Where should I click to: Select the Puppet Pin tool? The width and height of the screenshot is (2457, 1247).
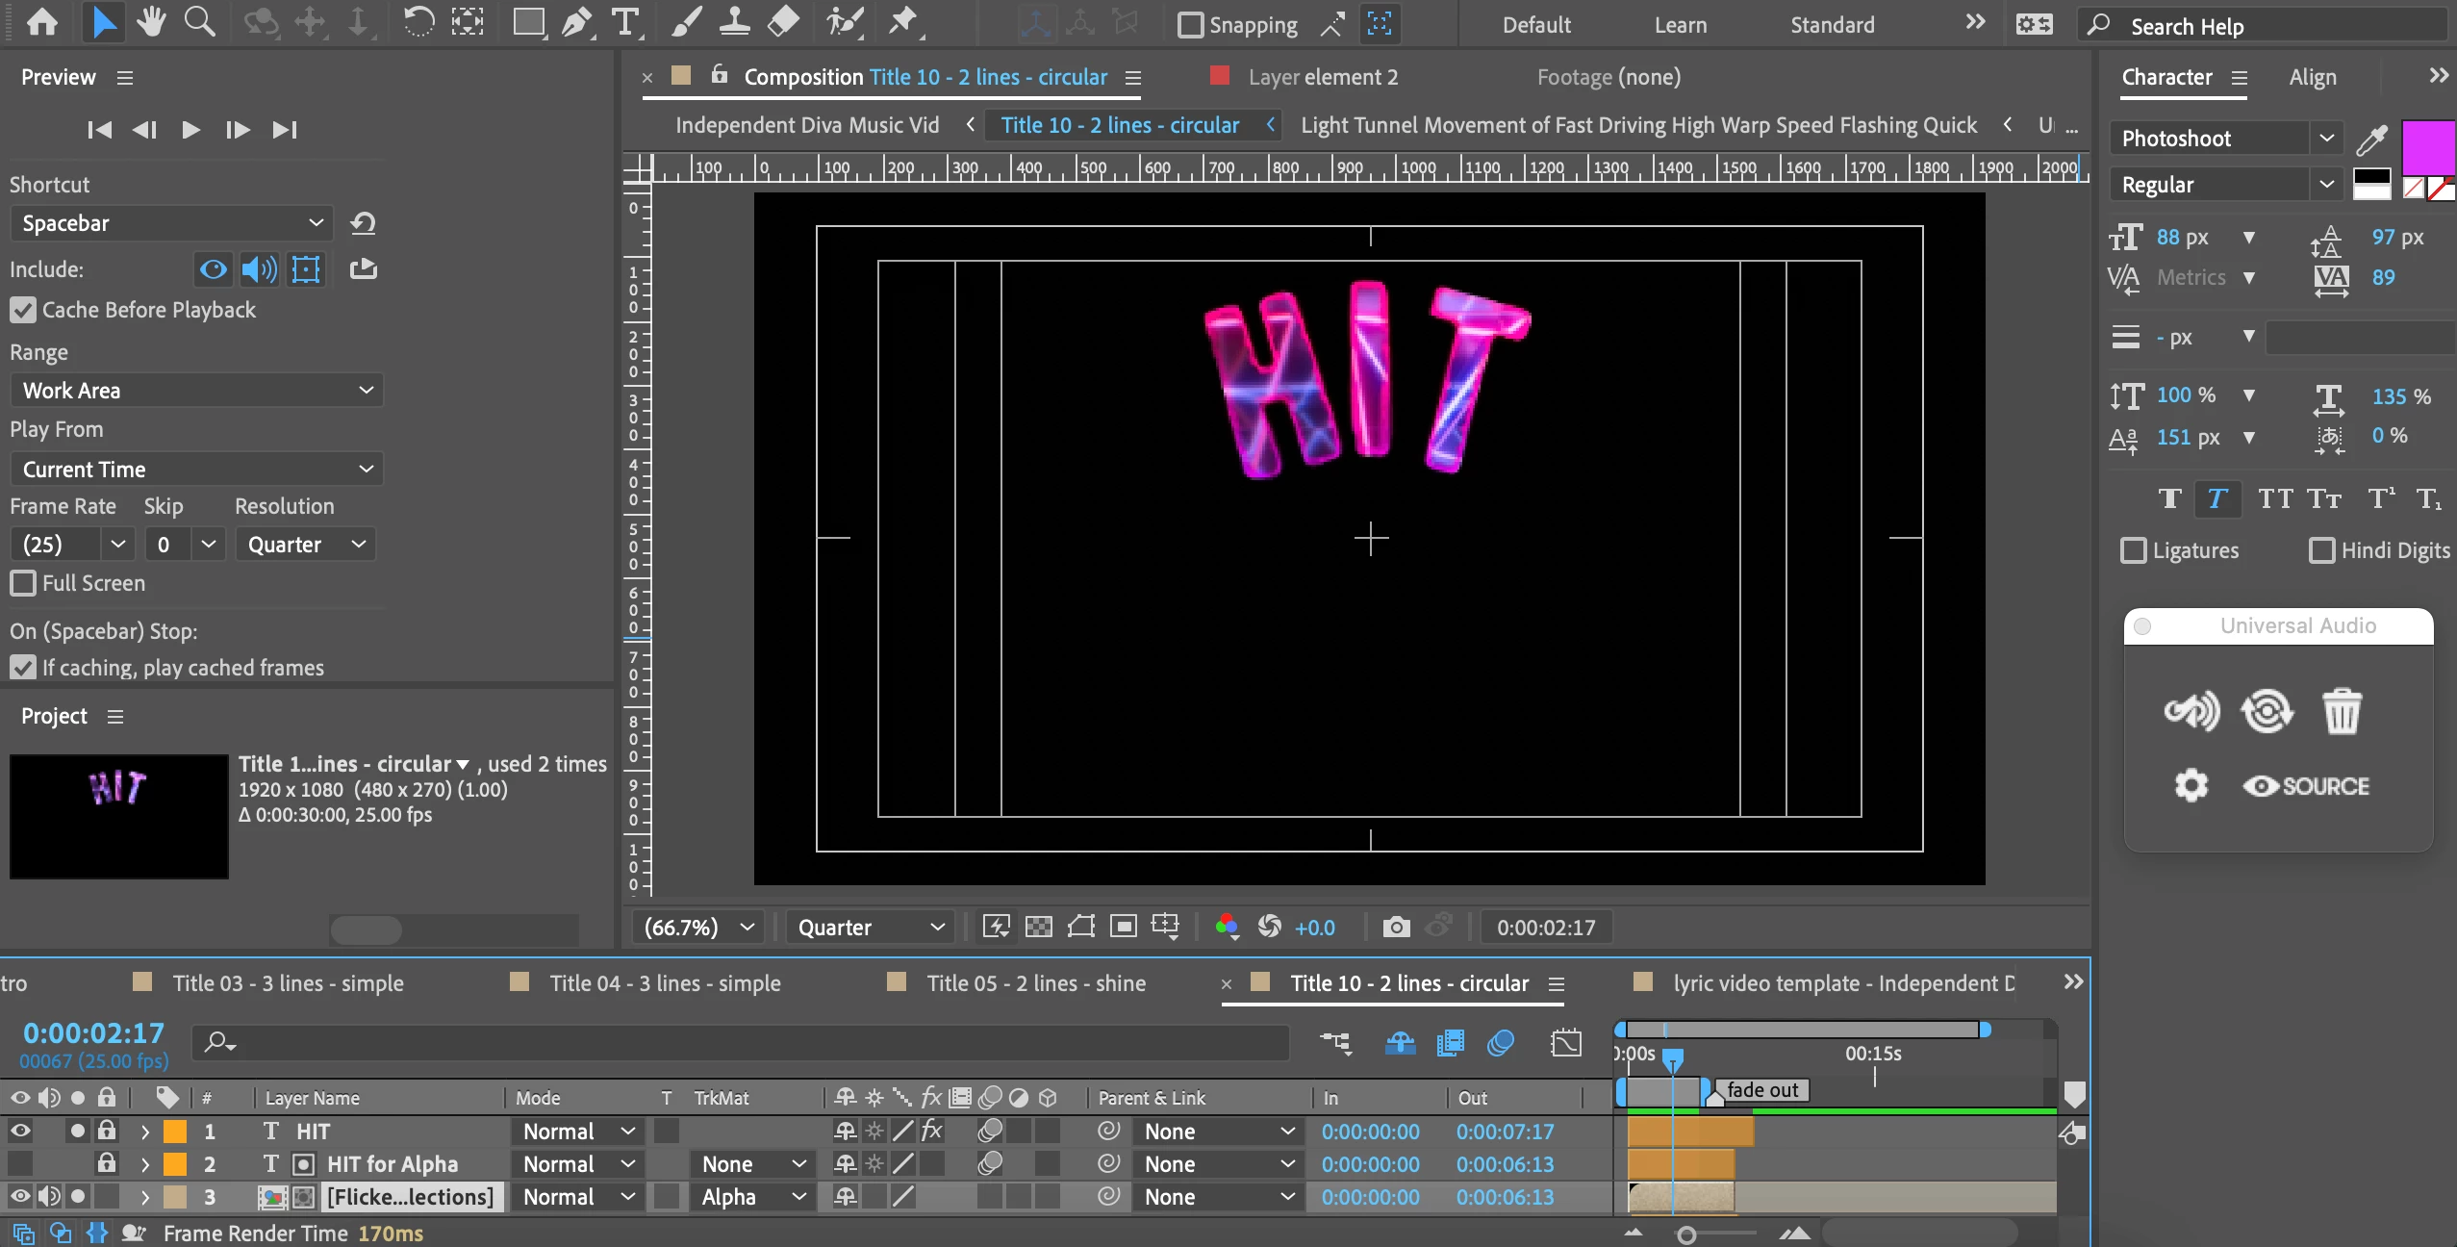pos(902,21)
